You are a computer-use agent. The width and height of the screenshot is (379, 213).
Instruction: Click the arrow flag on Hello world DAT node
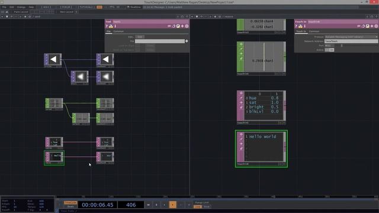[x=241, y=144]
